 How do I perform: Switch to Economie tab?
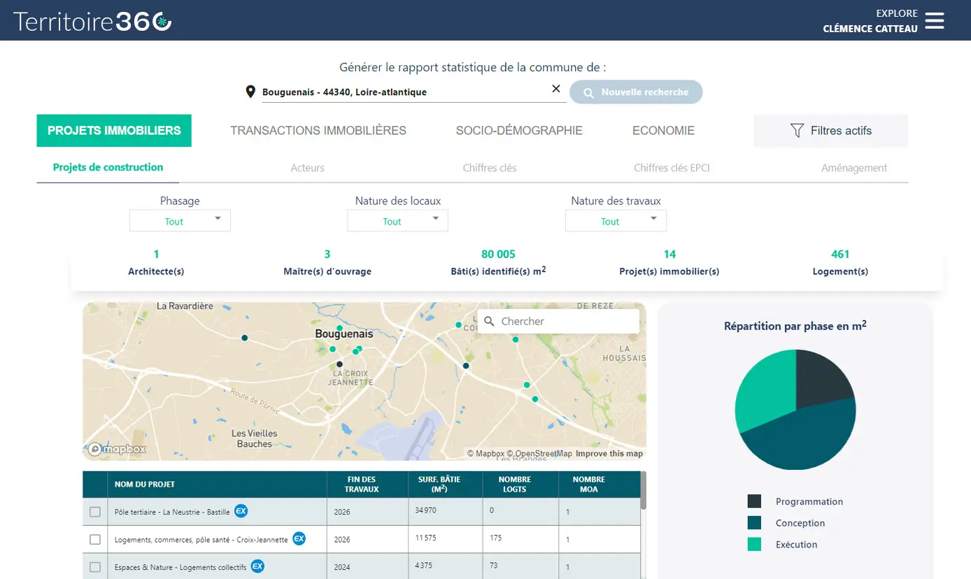pos(663,131)
